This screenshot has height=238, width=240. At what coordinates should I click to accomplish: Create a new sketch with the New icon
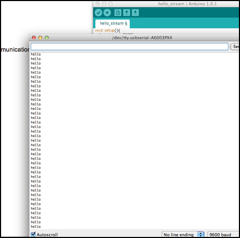pos(118,13)
